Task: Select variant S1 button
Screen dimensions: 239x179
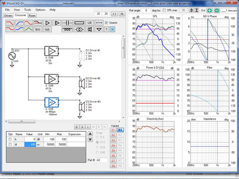Action: pyautogui.click(x=113, y=130)
